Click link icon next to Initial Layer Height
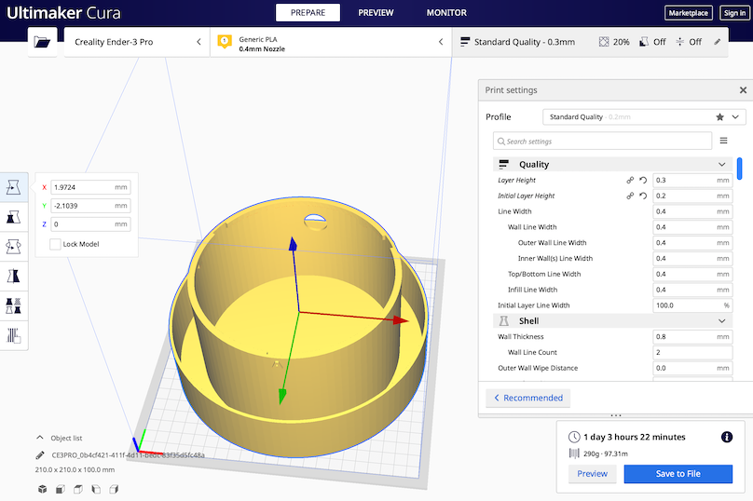This screenshot has height=501, width=753. click(x=630, y=196)
